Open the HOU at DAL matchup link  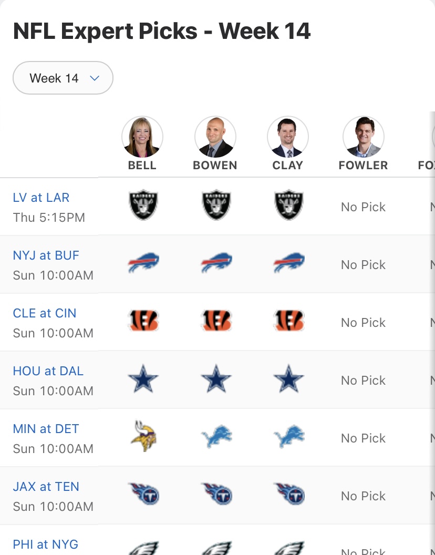[48, 371]
